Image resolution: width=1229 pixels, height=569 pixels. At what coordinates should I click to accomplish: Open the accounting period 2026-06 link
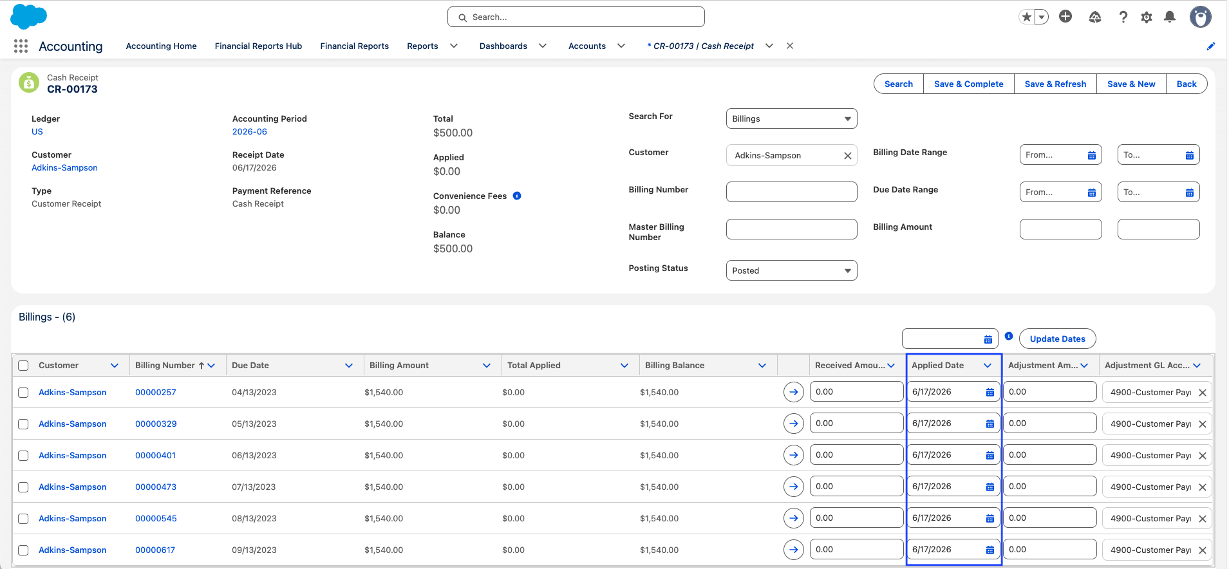click(249, 131)
